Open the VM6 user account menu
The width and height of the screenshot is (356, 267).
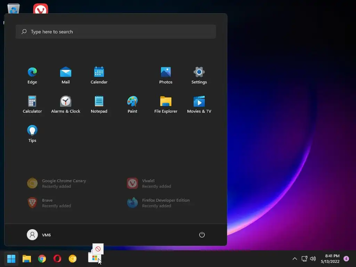tap(39, 235)
